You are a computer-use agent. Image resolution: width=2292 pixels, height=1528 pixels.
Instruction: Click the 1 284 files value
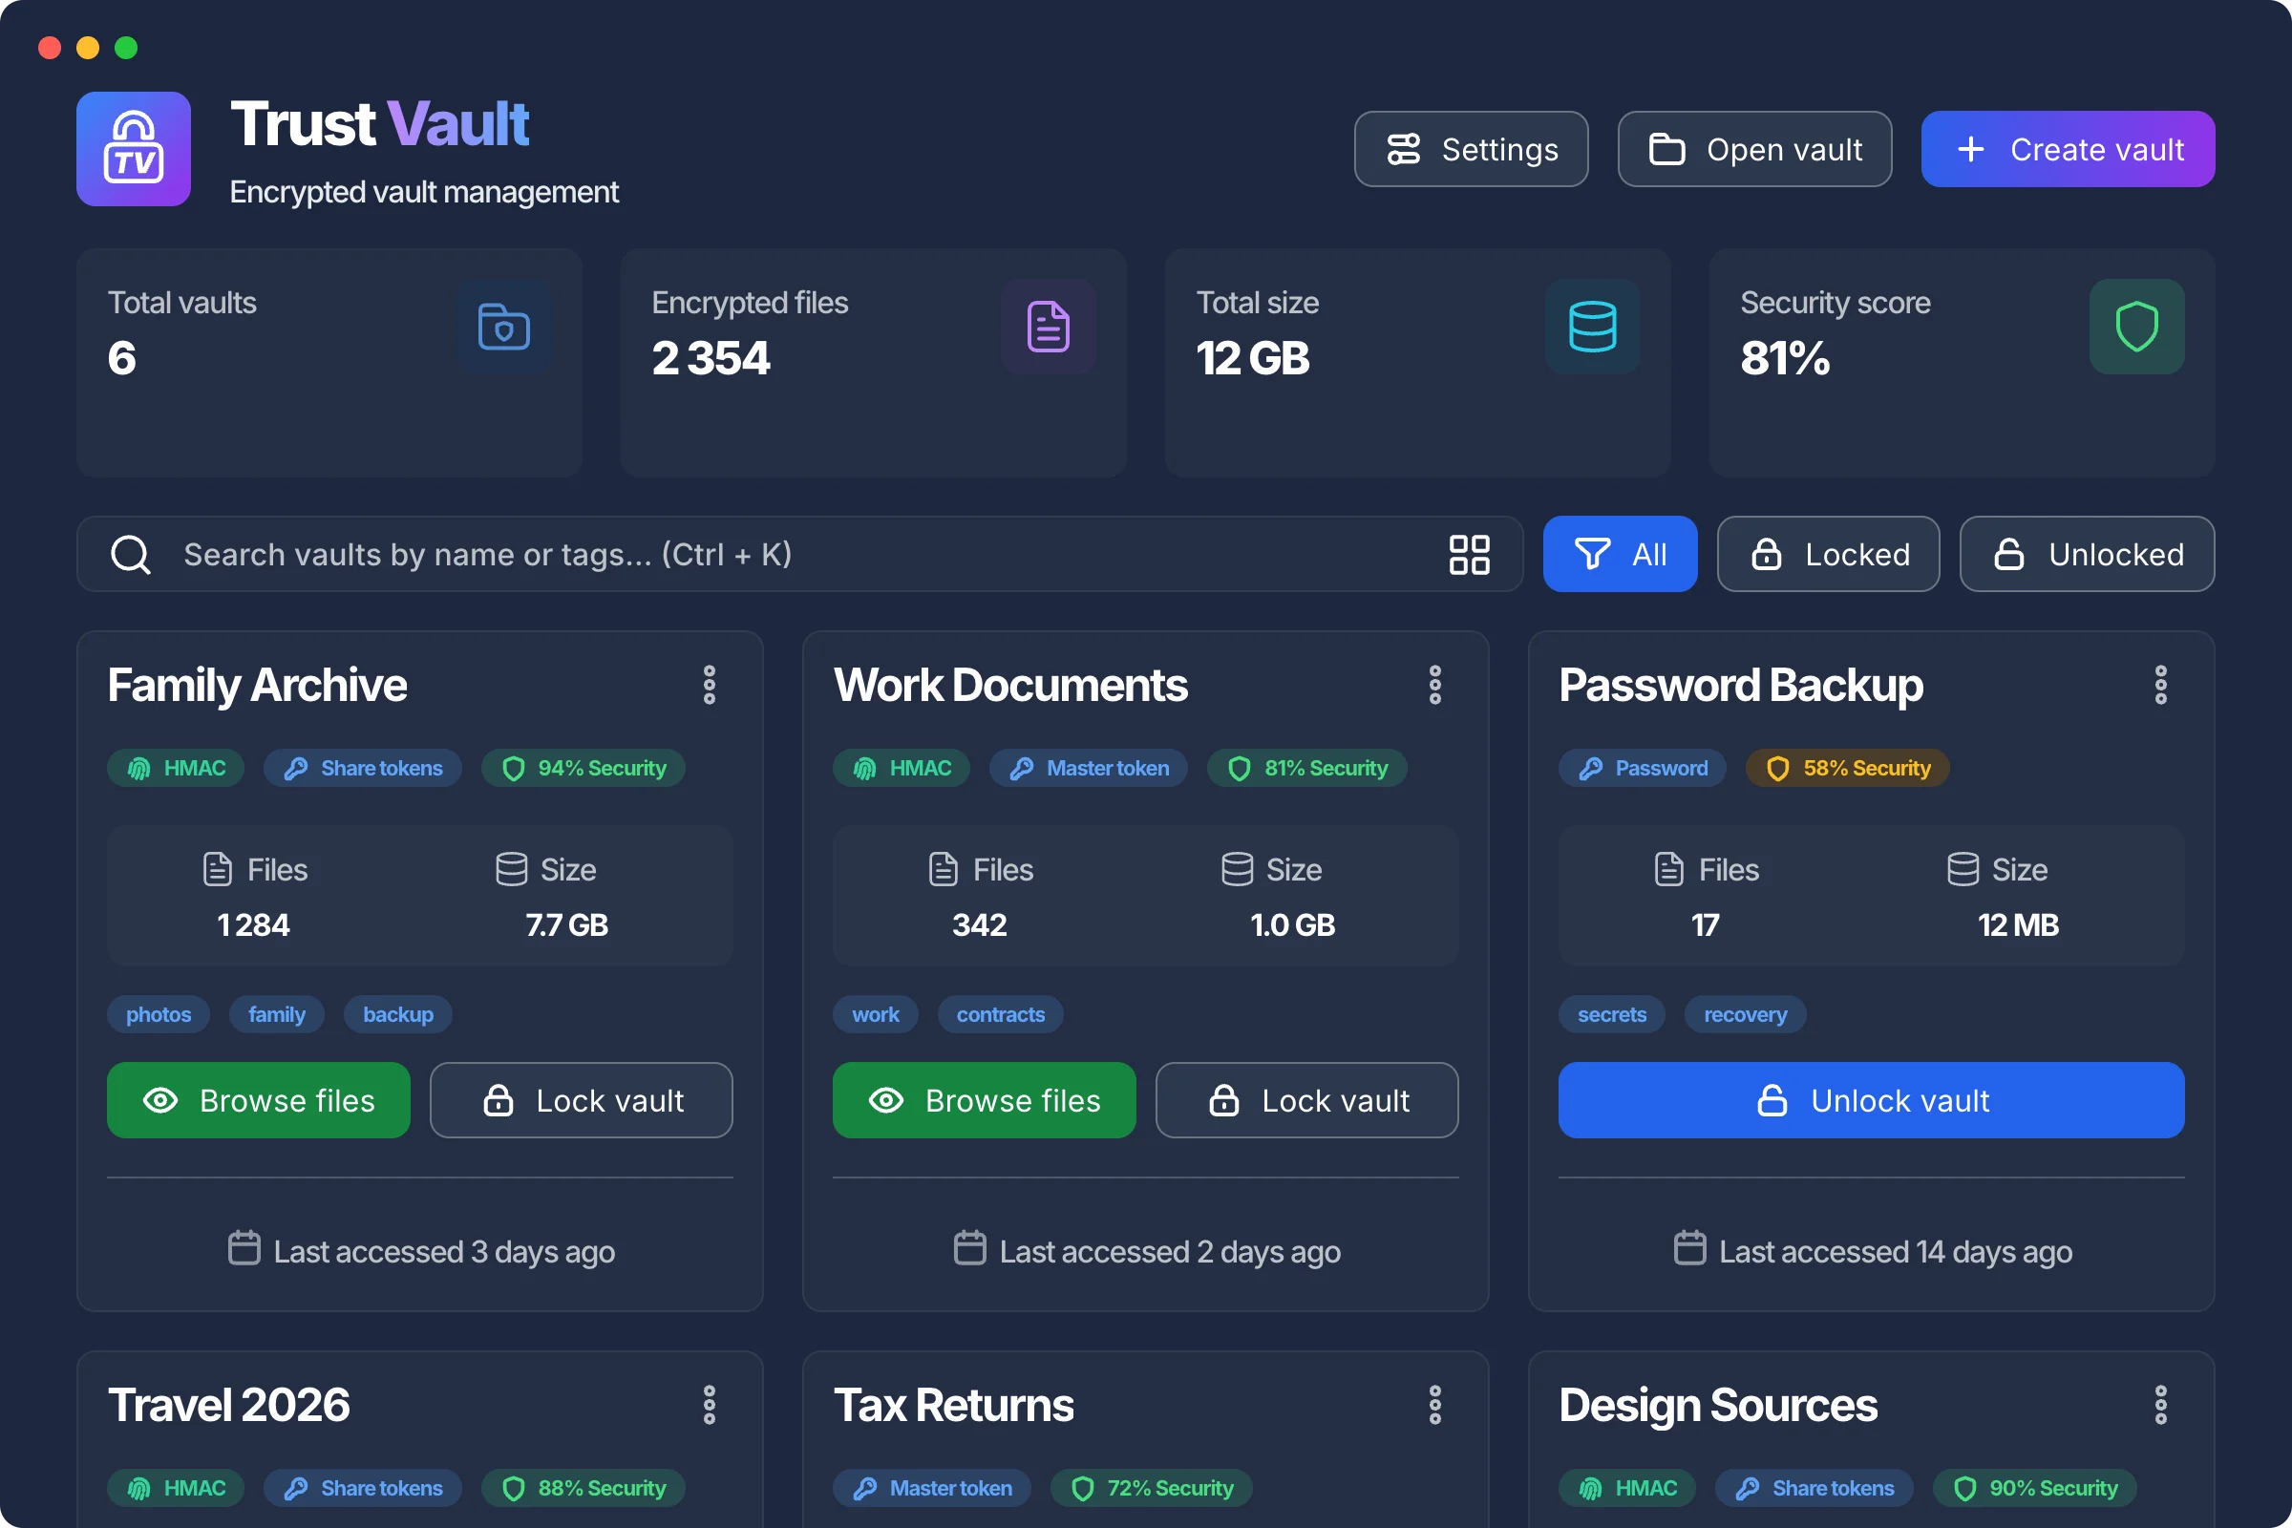253,925
